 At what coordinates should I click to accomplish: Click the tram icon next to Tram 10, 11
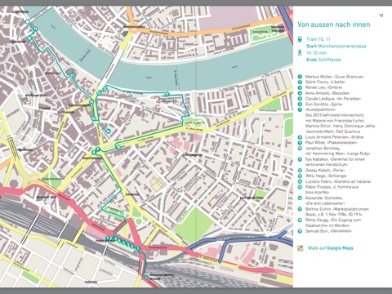[x=300, y=39]
